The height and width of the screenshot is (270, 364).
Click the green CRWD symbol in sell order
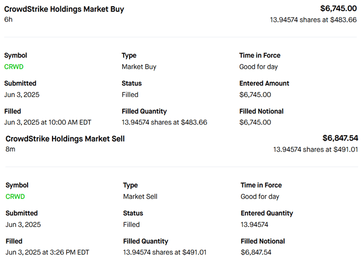tap(15, 197)
